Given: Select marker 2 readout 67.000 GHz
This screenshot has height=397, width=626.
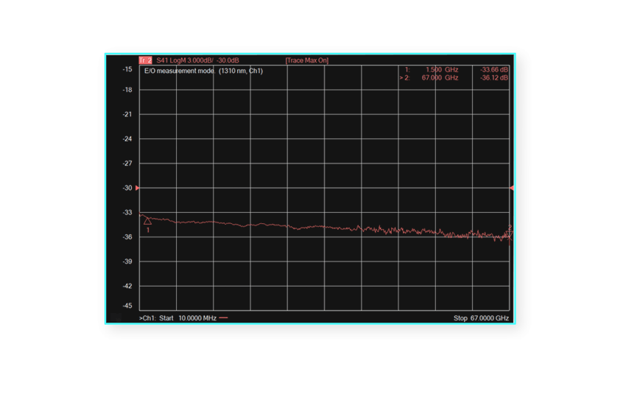Looking at the screenshot, I should click(x=439, y=77).
